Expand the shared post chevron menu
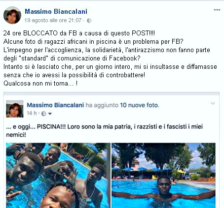This screenshot has width=224, height=208. 213,103
